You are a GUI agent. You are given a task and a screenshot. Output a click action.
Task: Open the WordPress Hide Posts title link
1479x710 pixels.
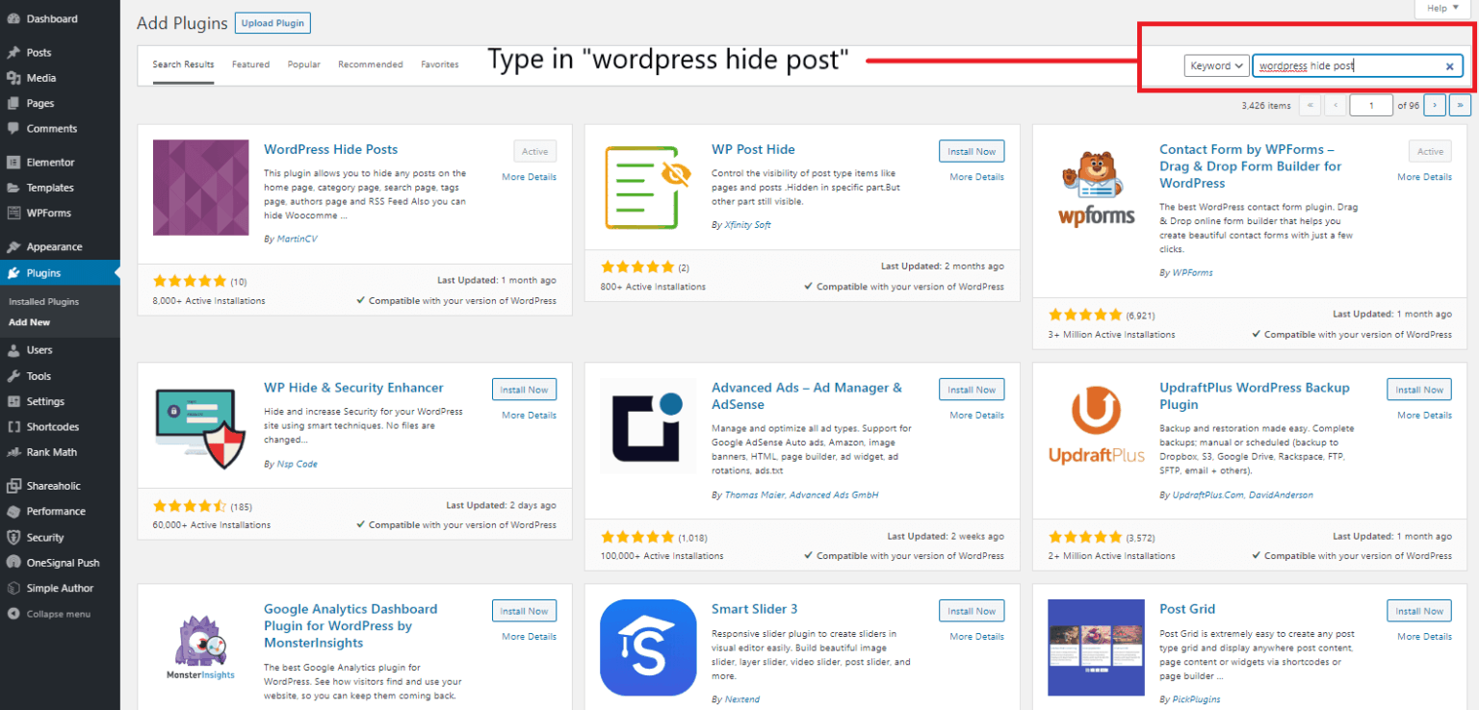[330, 149]
